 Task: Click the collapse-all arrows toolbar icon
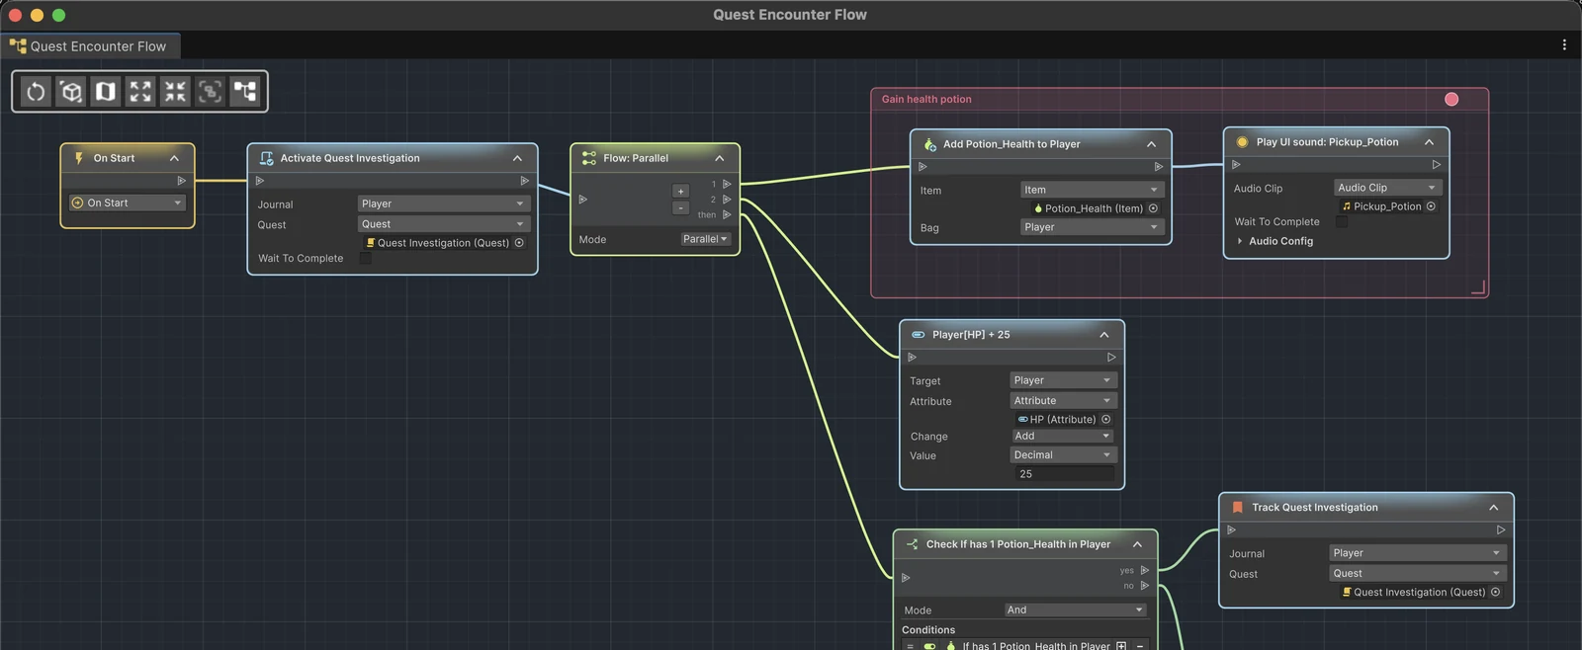(175, 92)
